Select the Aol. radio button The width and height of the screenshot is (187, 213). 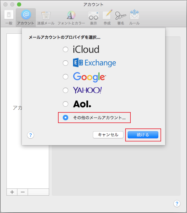click(x=66, y=104)
